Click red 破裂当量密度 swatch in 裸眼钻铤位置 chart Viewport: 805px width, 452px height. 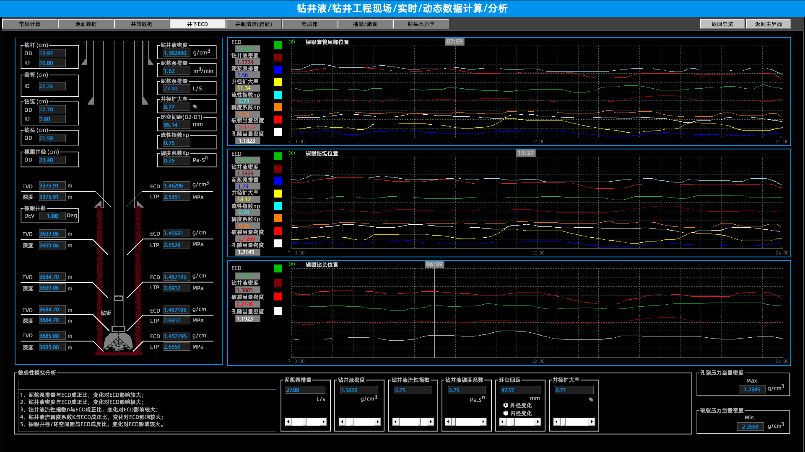[x=278, y=231]
